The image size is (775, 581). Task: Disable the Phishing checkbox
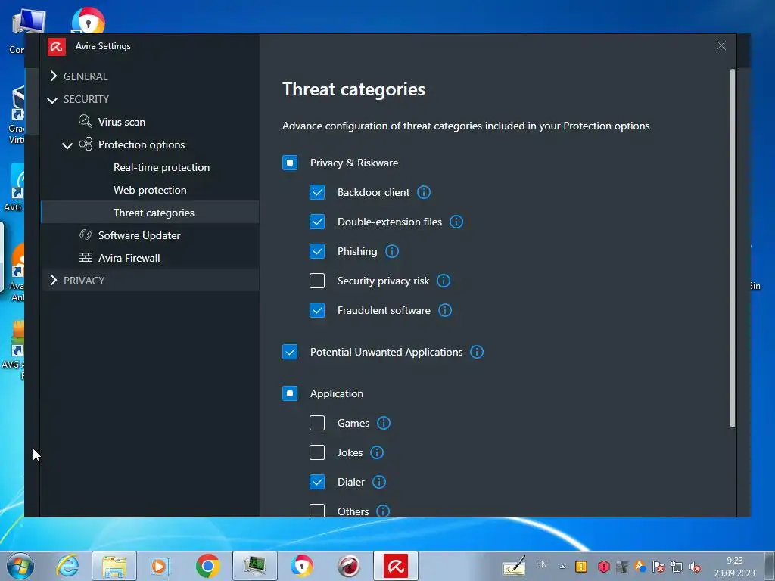pos(317,251)
